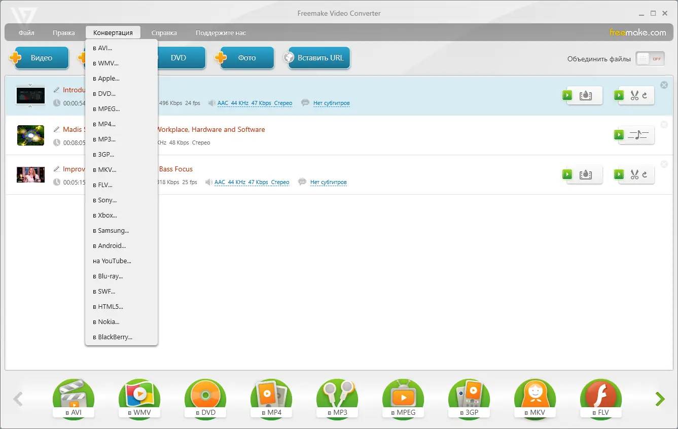The width and height of the screenshot is (678, 429).
Task: Select 'в SWF...' in the Конвертация menu
Action: pos(122,292)
